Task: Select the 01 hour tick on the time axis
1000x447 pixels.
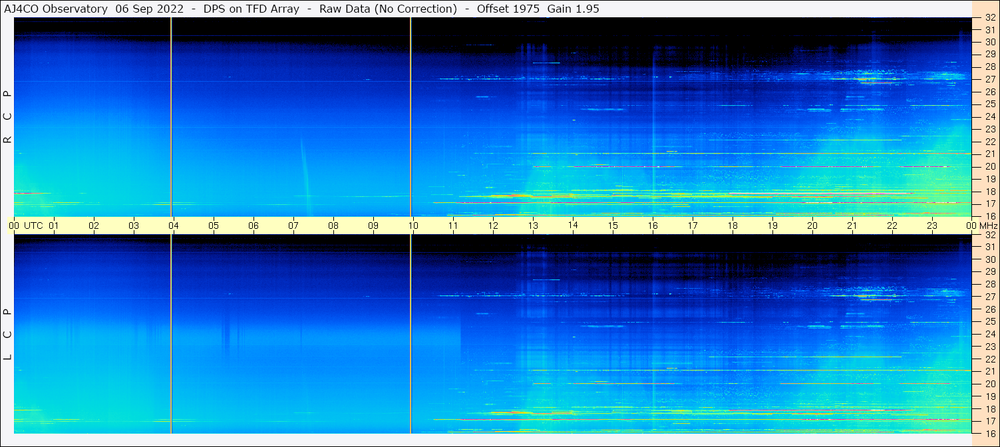Action: [x=54, y=225]
